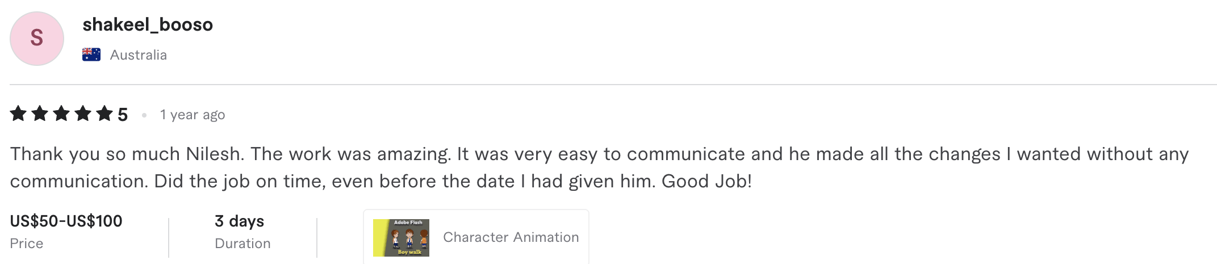Viewport: 1217px width, 264px height.
Task: Click the Duration label
Action: (242, 244)
